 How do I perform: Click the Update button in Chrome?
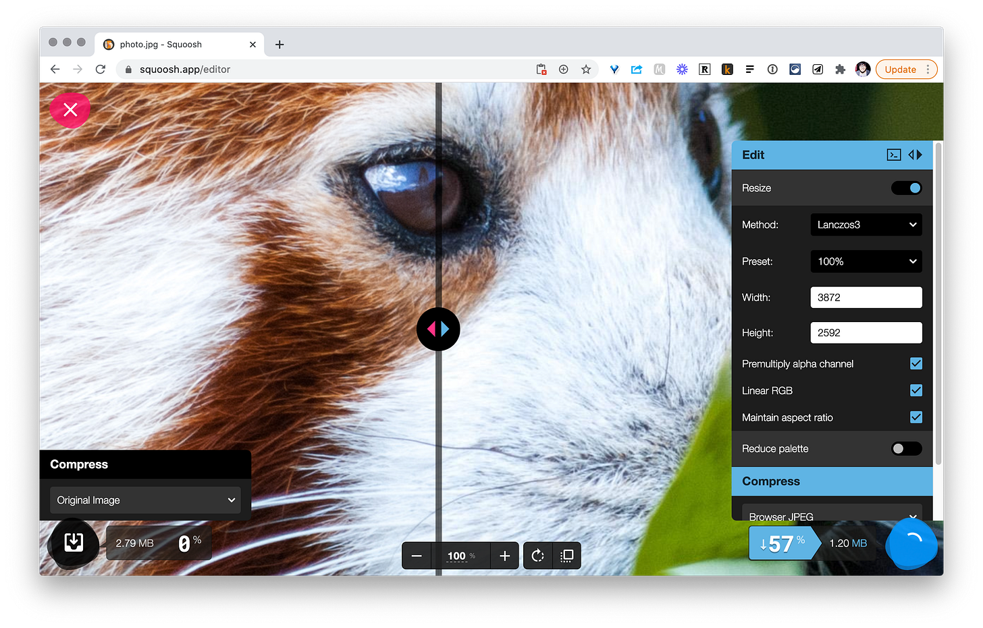901,69
